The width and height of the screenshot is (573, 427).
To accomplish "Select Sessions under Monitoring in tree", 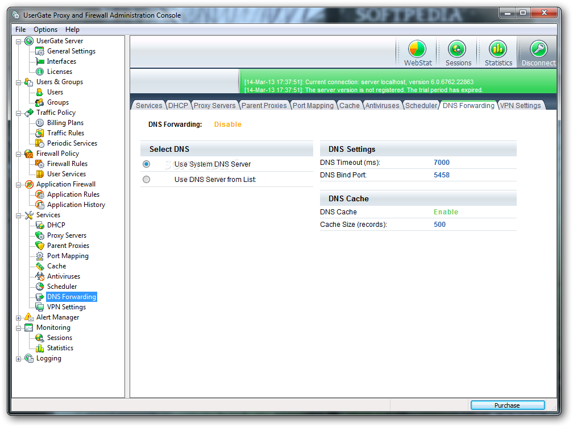I will coord(60,338).
